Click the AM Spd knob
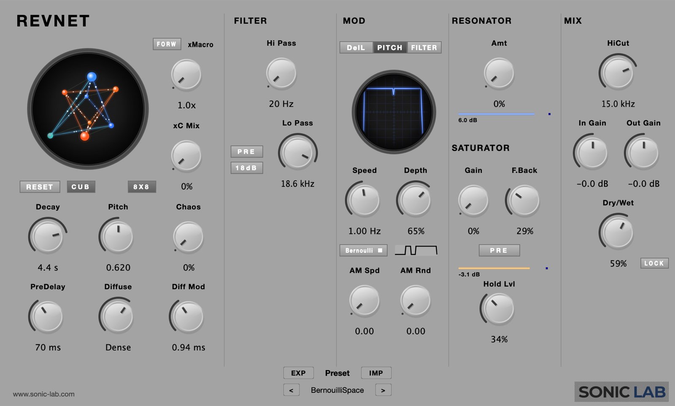 tap(364, 300)
